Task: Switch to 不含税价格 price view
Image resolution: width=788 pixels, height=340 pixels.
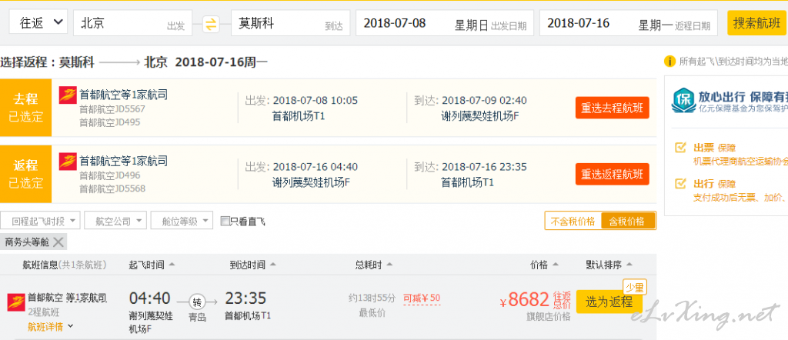Action: tap(573, 221)
